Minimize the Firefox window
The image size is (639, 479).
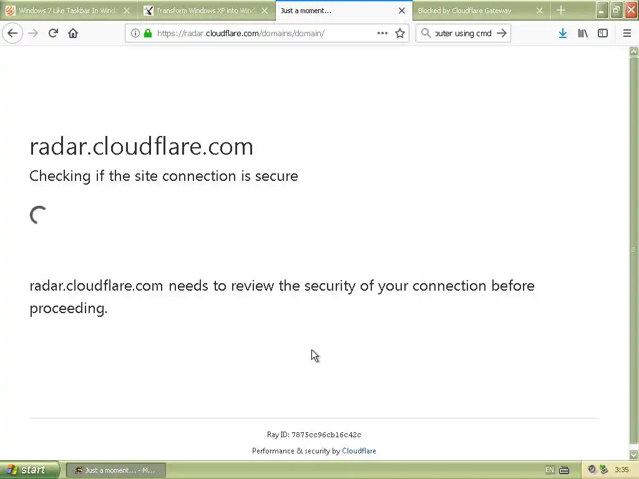[602, 10]
